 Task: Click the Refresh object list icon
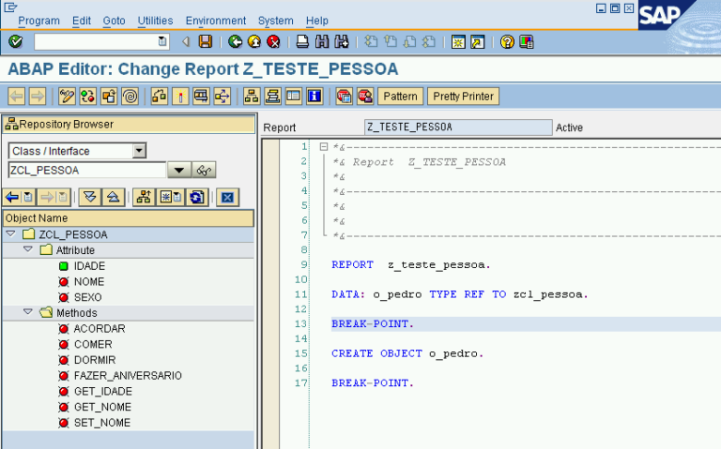195,197
